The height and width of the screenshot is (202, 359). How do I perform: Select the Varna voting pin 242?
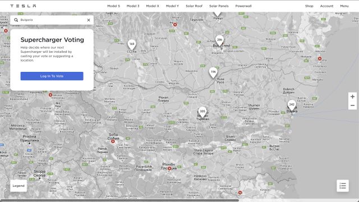292,105
